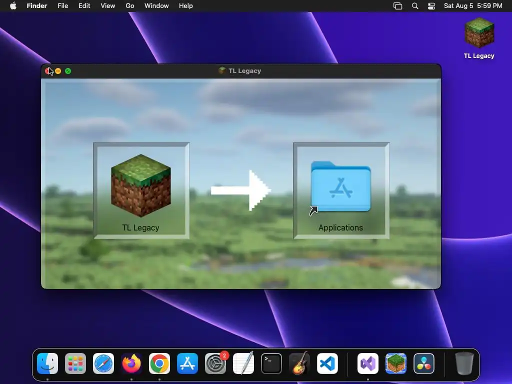
Task: Open the Help menu
Action: (x=186, y=6)
